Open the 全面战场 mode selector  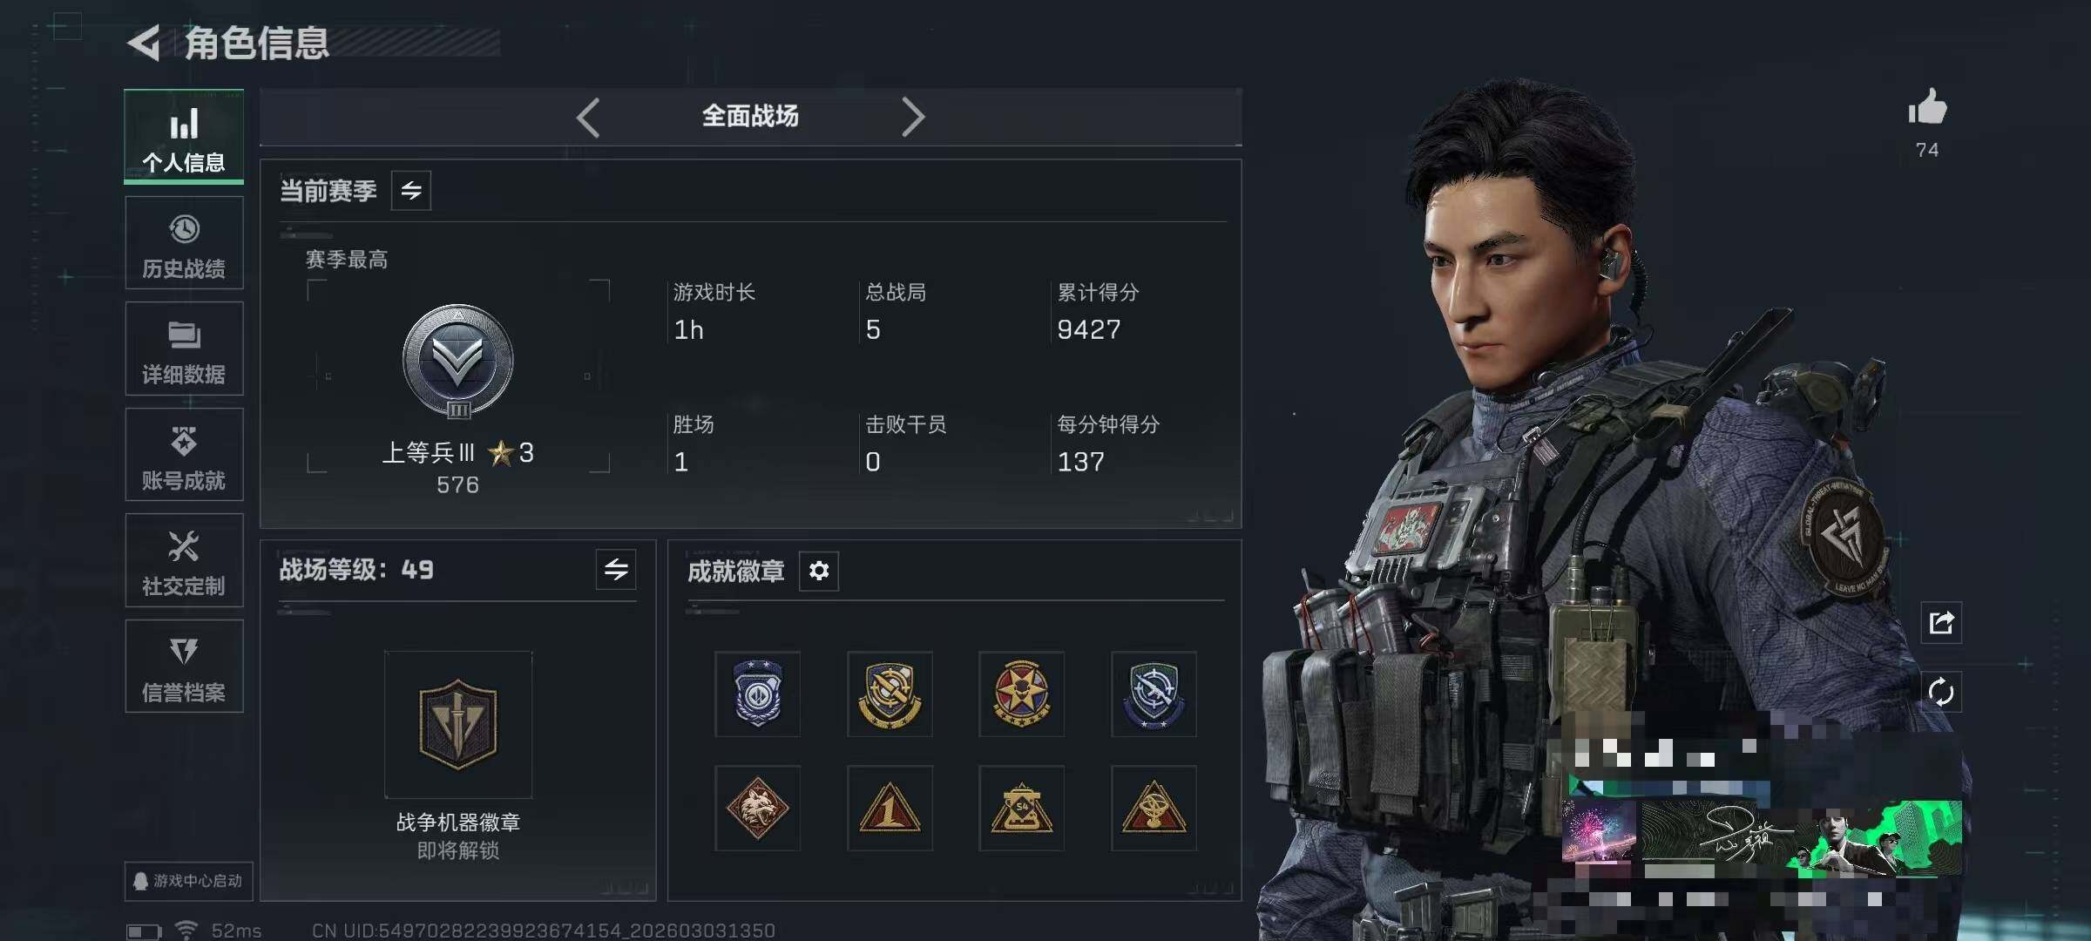pyautogui.click(x=750, y=116)
